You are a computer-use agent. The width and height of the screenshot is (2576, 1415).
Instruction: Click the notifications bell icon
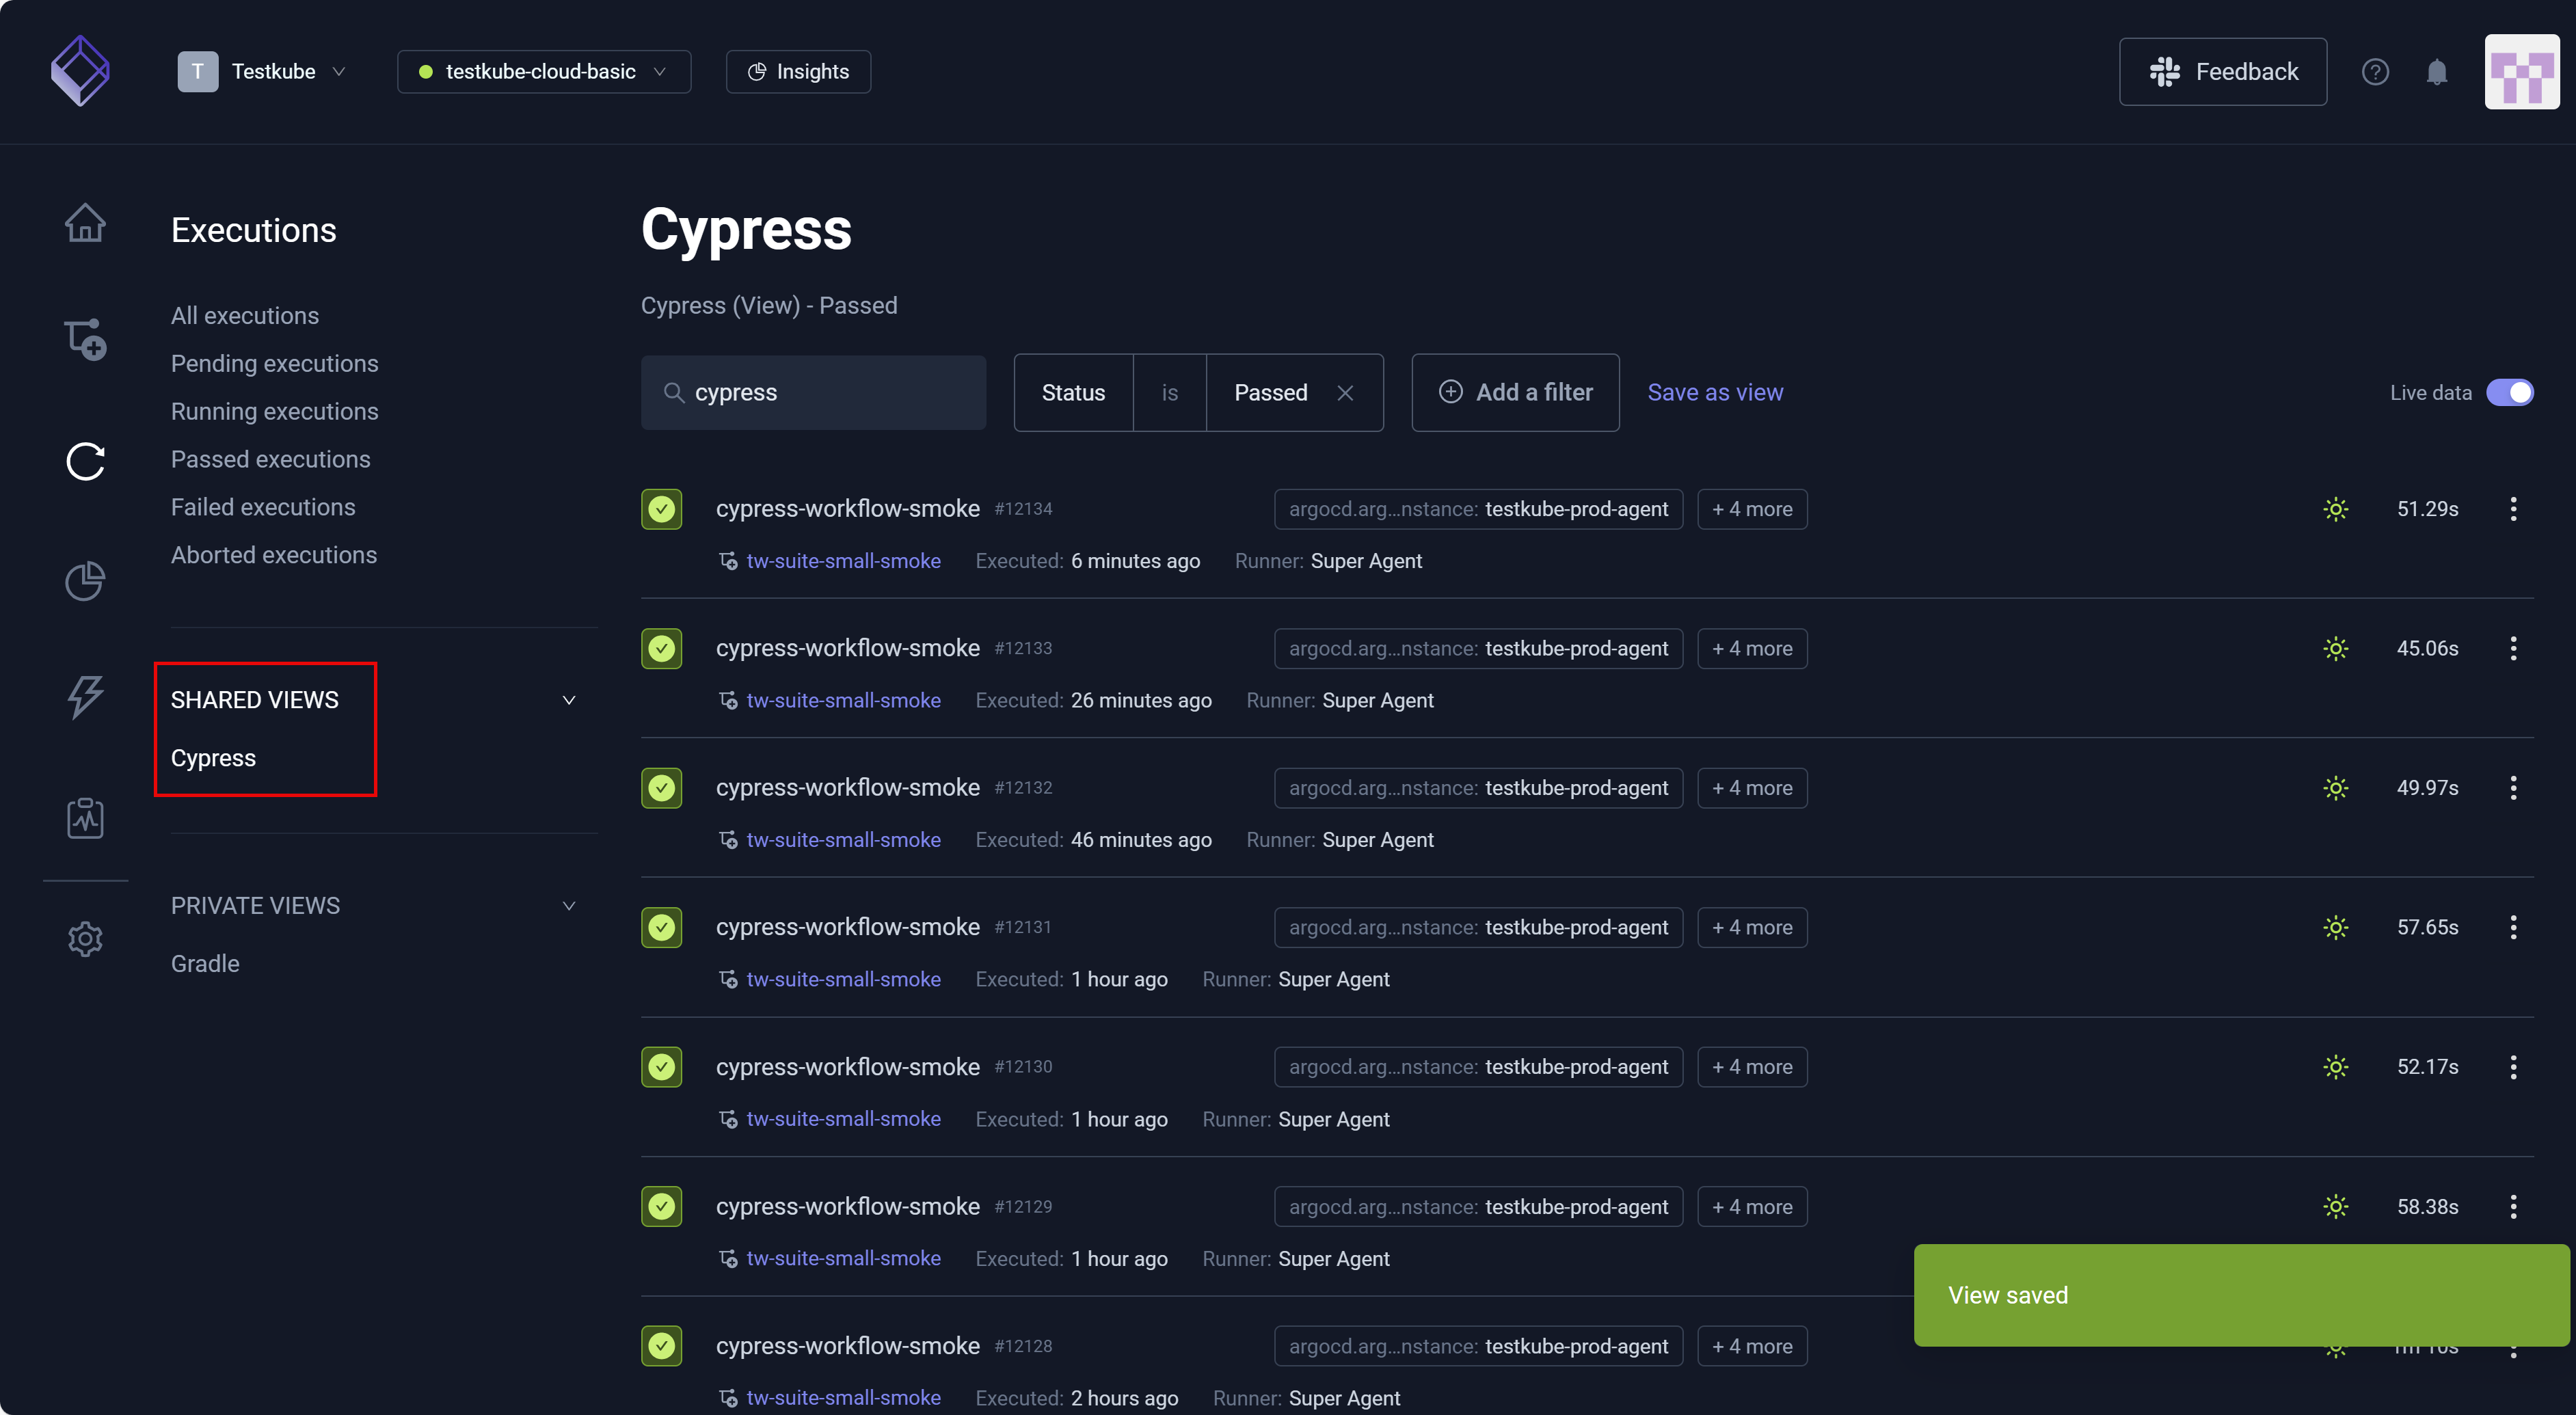tap(2436, 72)
